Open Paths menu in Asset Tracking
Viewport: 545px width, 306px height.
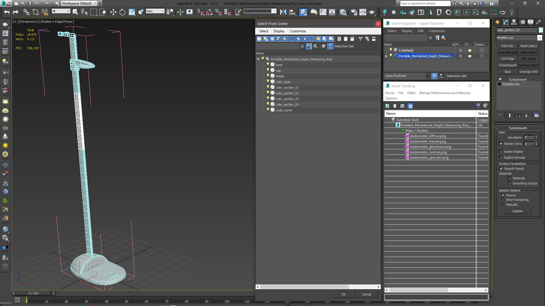coord(411,93)
